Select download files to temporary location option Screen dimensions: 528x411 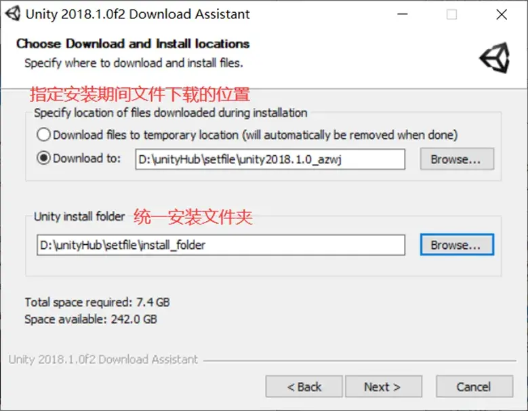pyautogui.click(x=44, y=134)
